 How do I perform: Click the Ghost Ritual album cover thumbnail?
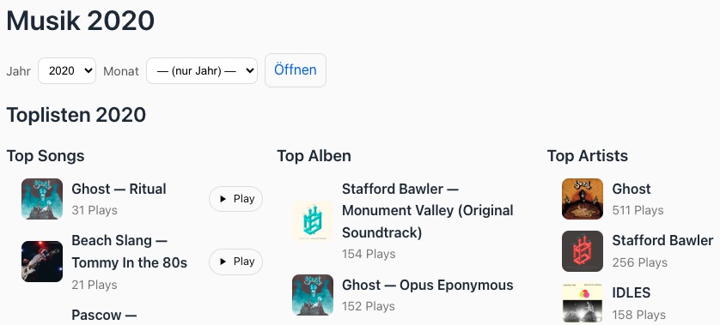tap(42, 199)
